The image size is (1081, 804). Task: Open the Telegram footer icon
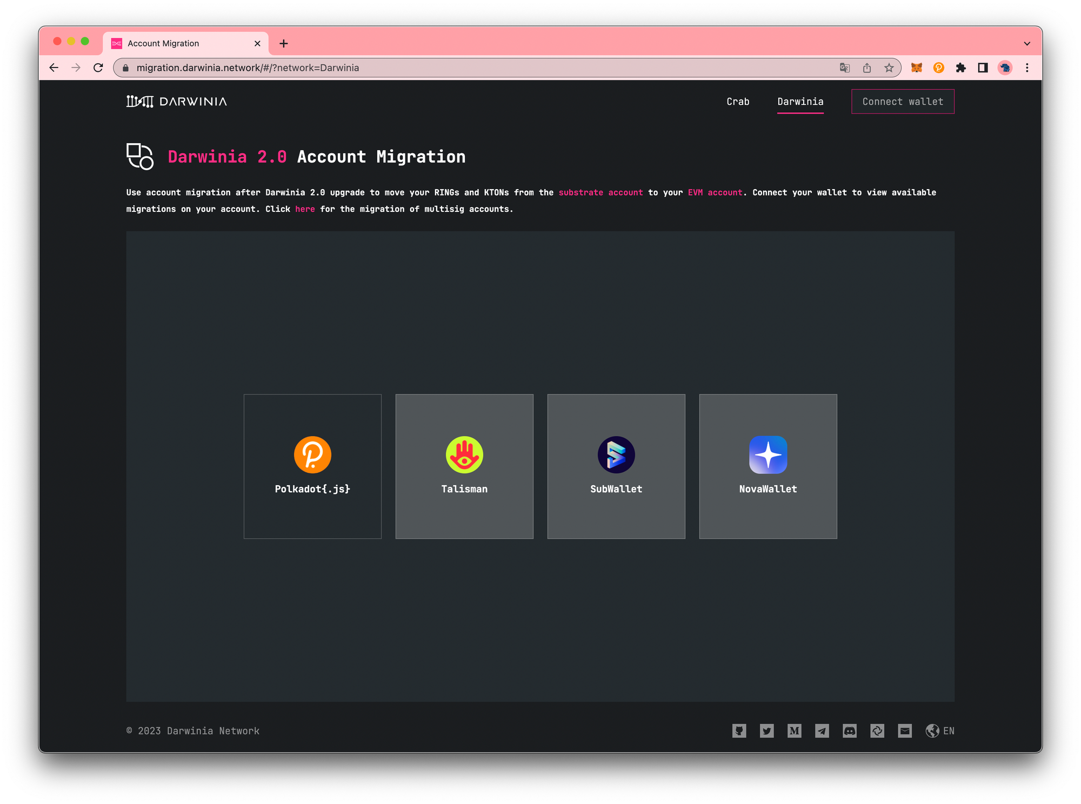822,731
